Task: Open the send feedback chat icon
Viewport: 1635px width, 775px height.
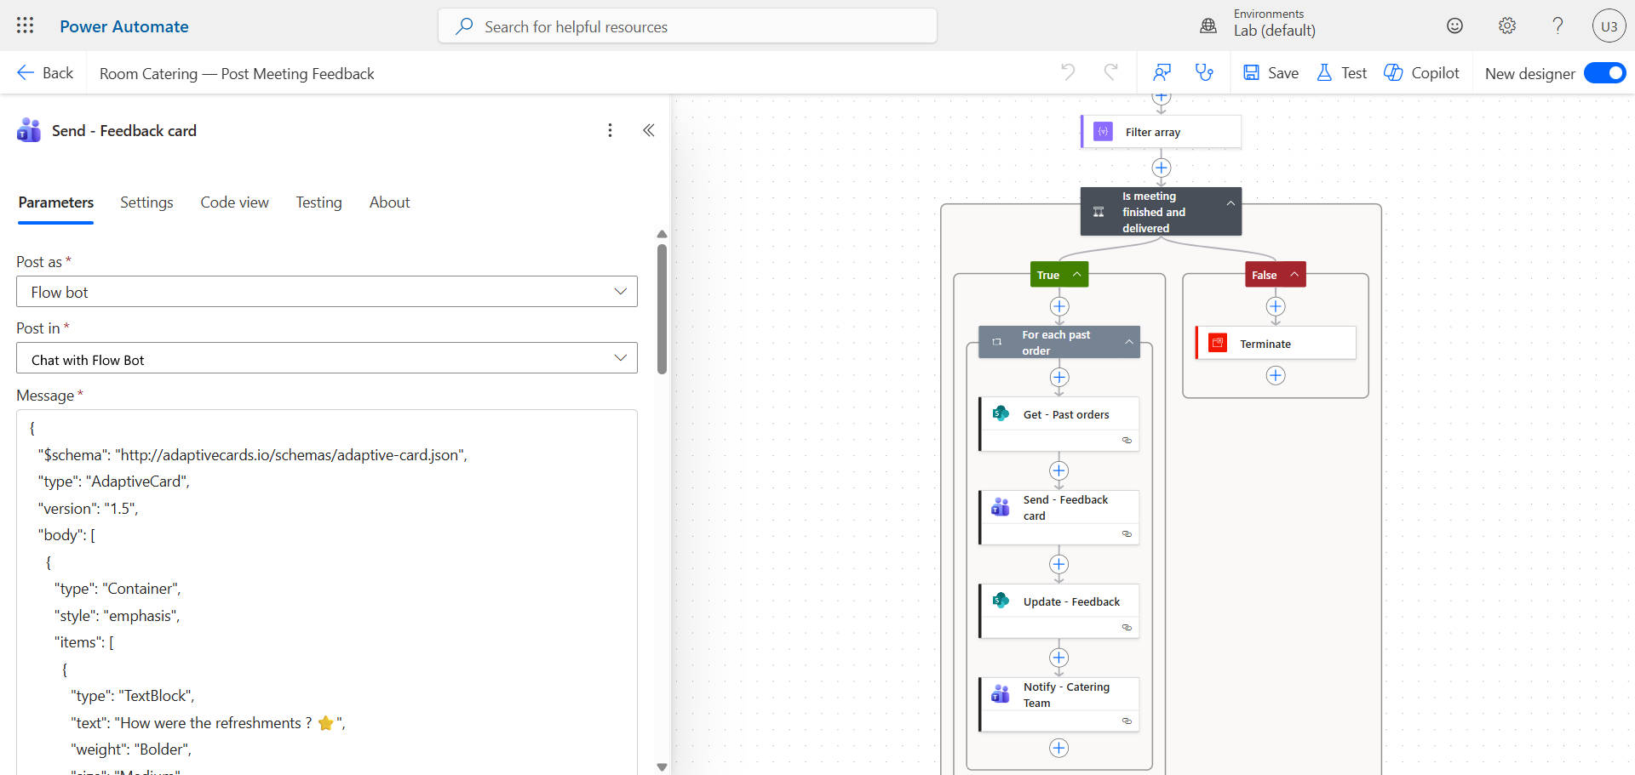Action: click(x=1162, y=72)
